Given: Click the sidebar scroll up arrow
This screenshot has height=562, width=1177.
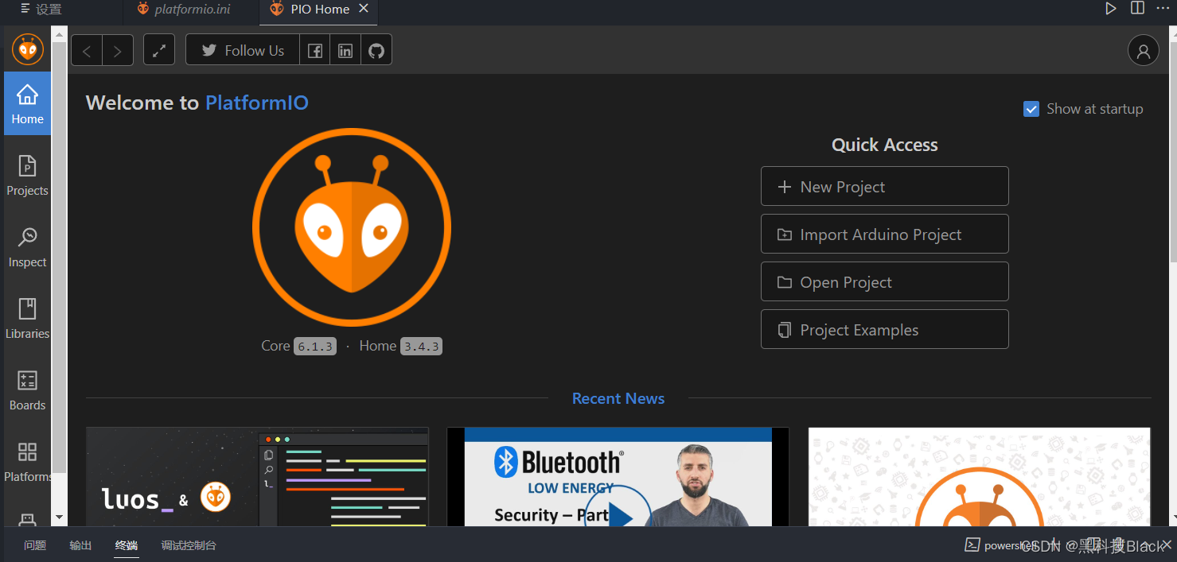Looking at the screenshot, I should tap(59, 33).
